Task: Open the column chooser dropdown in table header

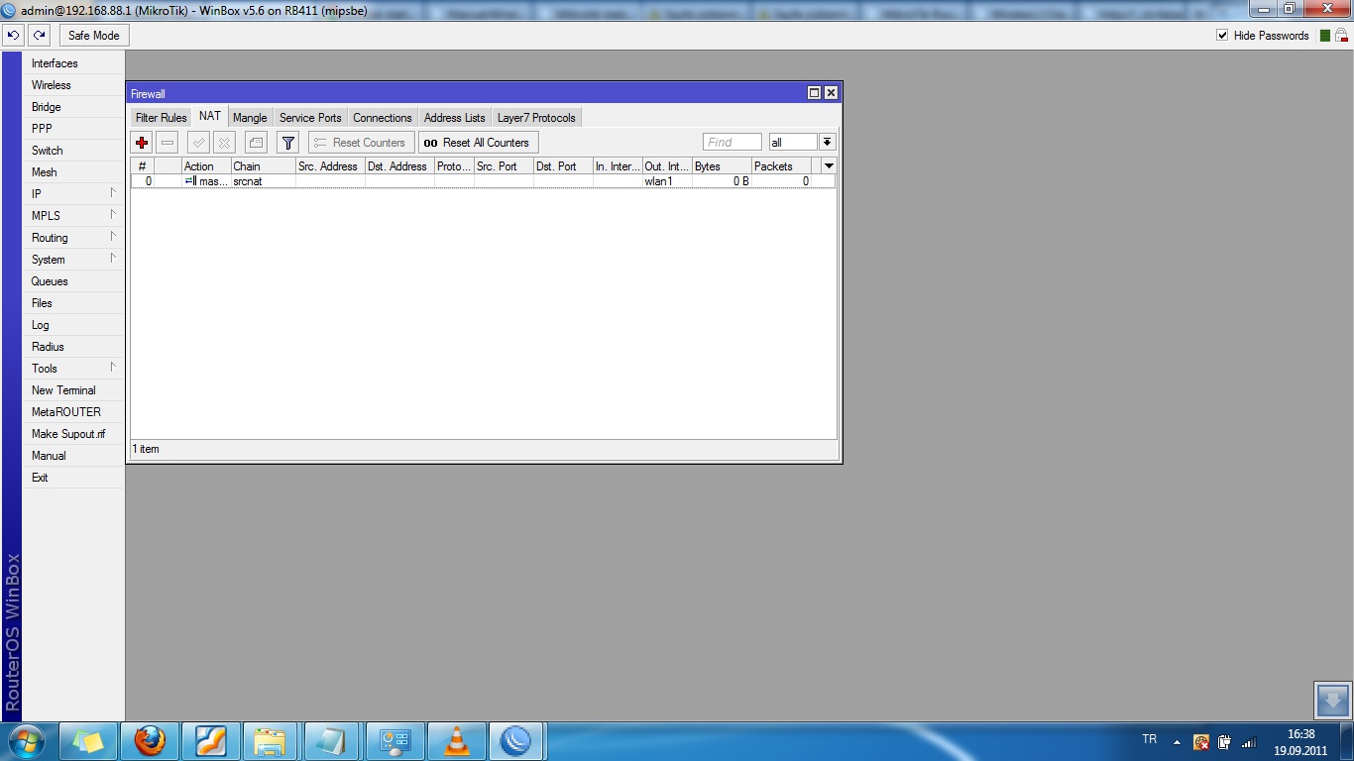Action: pyautogui.click(x=829, y=166)
